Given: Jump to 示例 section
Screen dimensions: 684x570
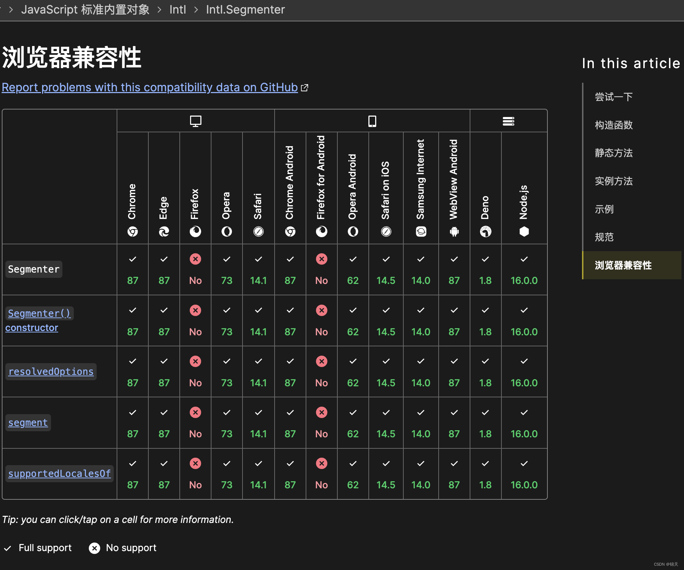Looking at the screenshot, I should pos(604,209).
